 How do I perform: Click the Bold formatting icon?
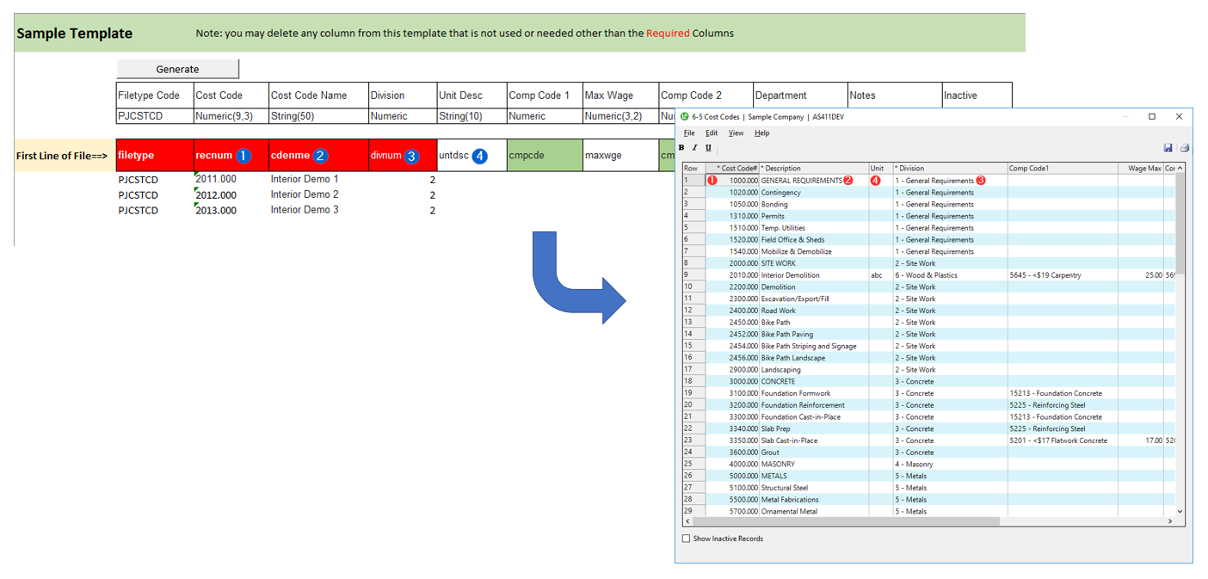coord(681,148)
